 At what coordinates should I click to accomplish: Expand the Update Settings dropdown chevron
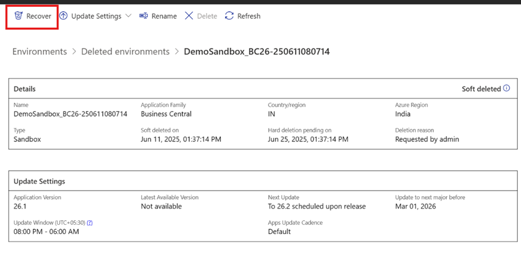point(129,16)
